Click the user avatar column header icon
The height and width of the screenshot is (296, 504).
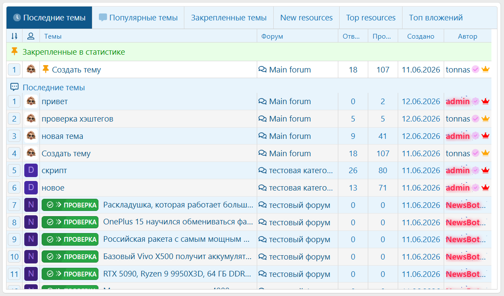click(x=31, y=36)
